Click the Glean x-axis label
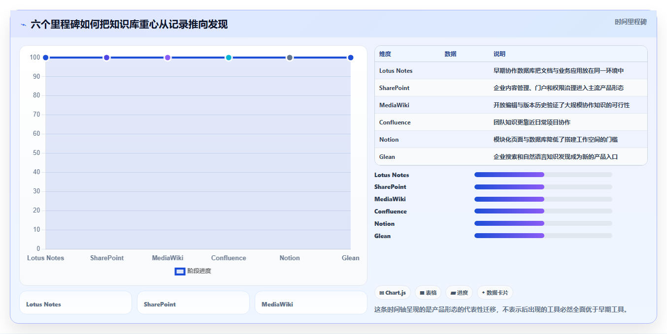The image size is (667, 334). pos(351,258)
